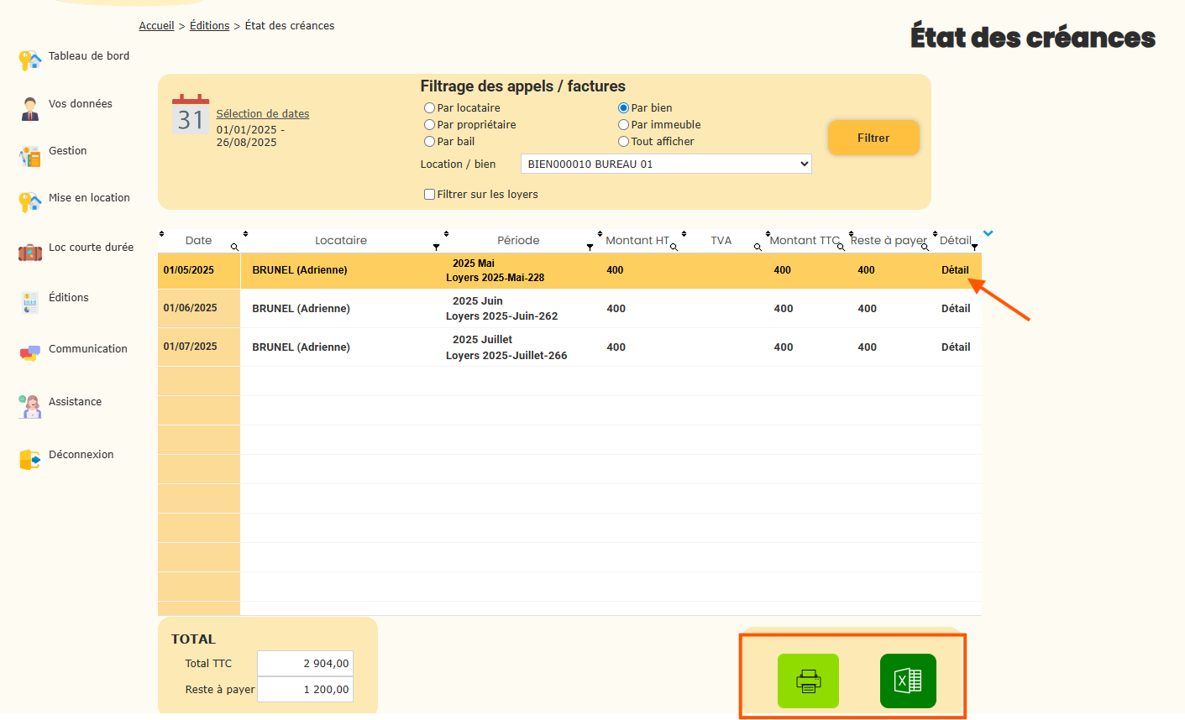Open the Éditions menu in the sidebar
This screenshot has width=1185, height=720.
(x=68, y=298)
